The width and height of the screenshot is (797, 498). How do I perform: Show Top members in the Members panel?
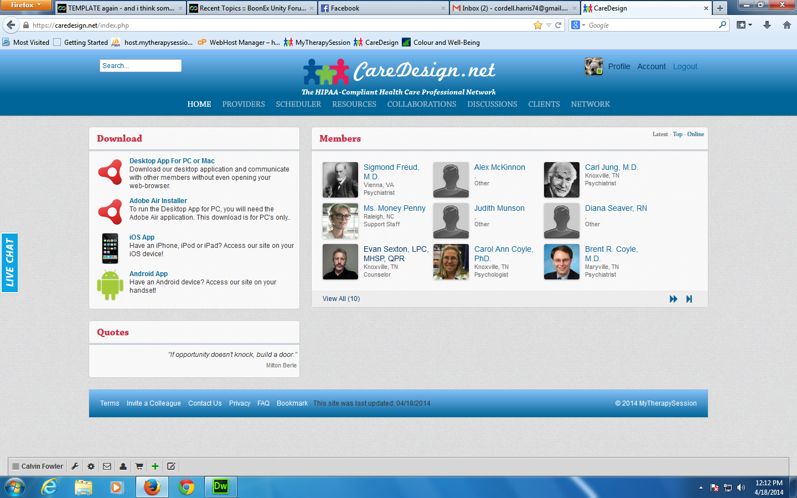[x=677, y=134]
